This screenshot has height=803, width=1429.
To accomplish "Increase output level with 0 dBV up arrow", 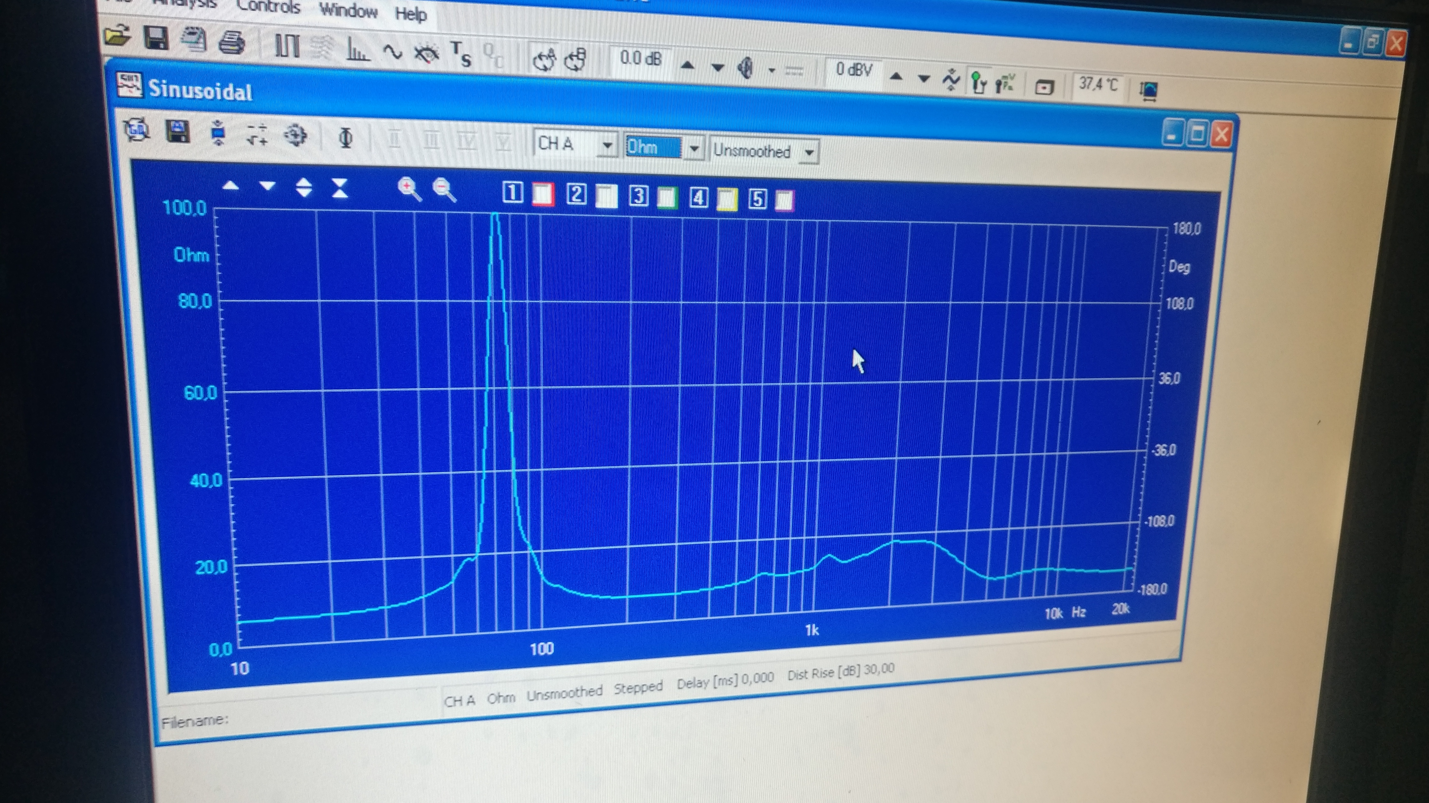I will 895,77.
